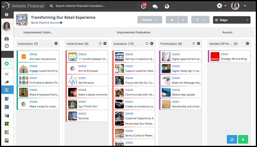Toggle the Initial Screen green status icon
The image size is (257, 147).
click(100, 44)
